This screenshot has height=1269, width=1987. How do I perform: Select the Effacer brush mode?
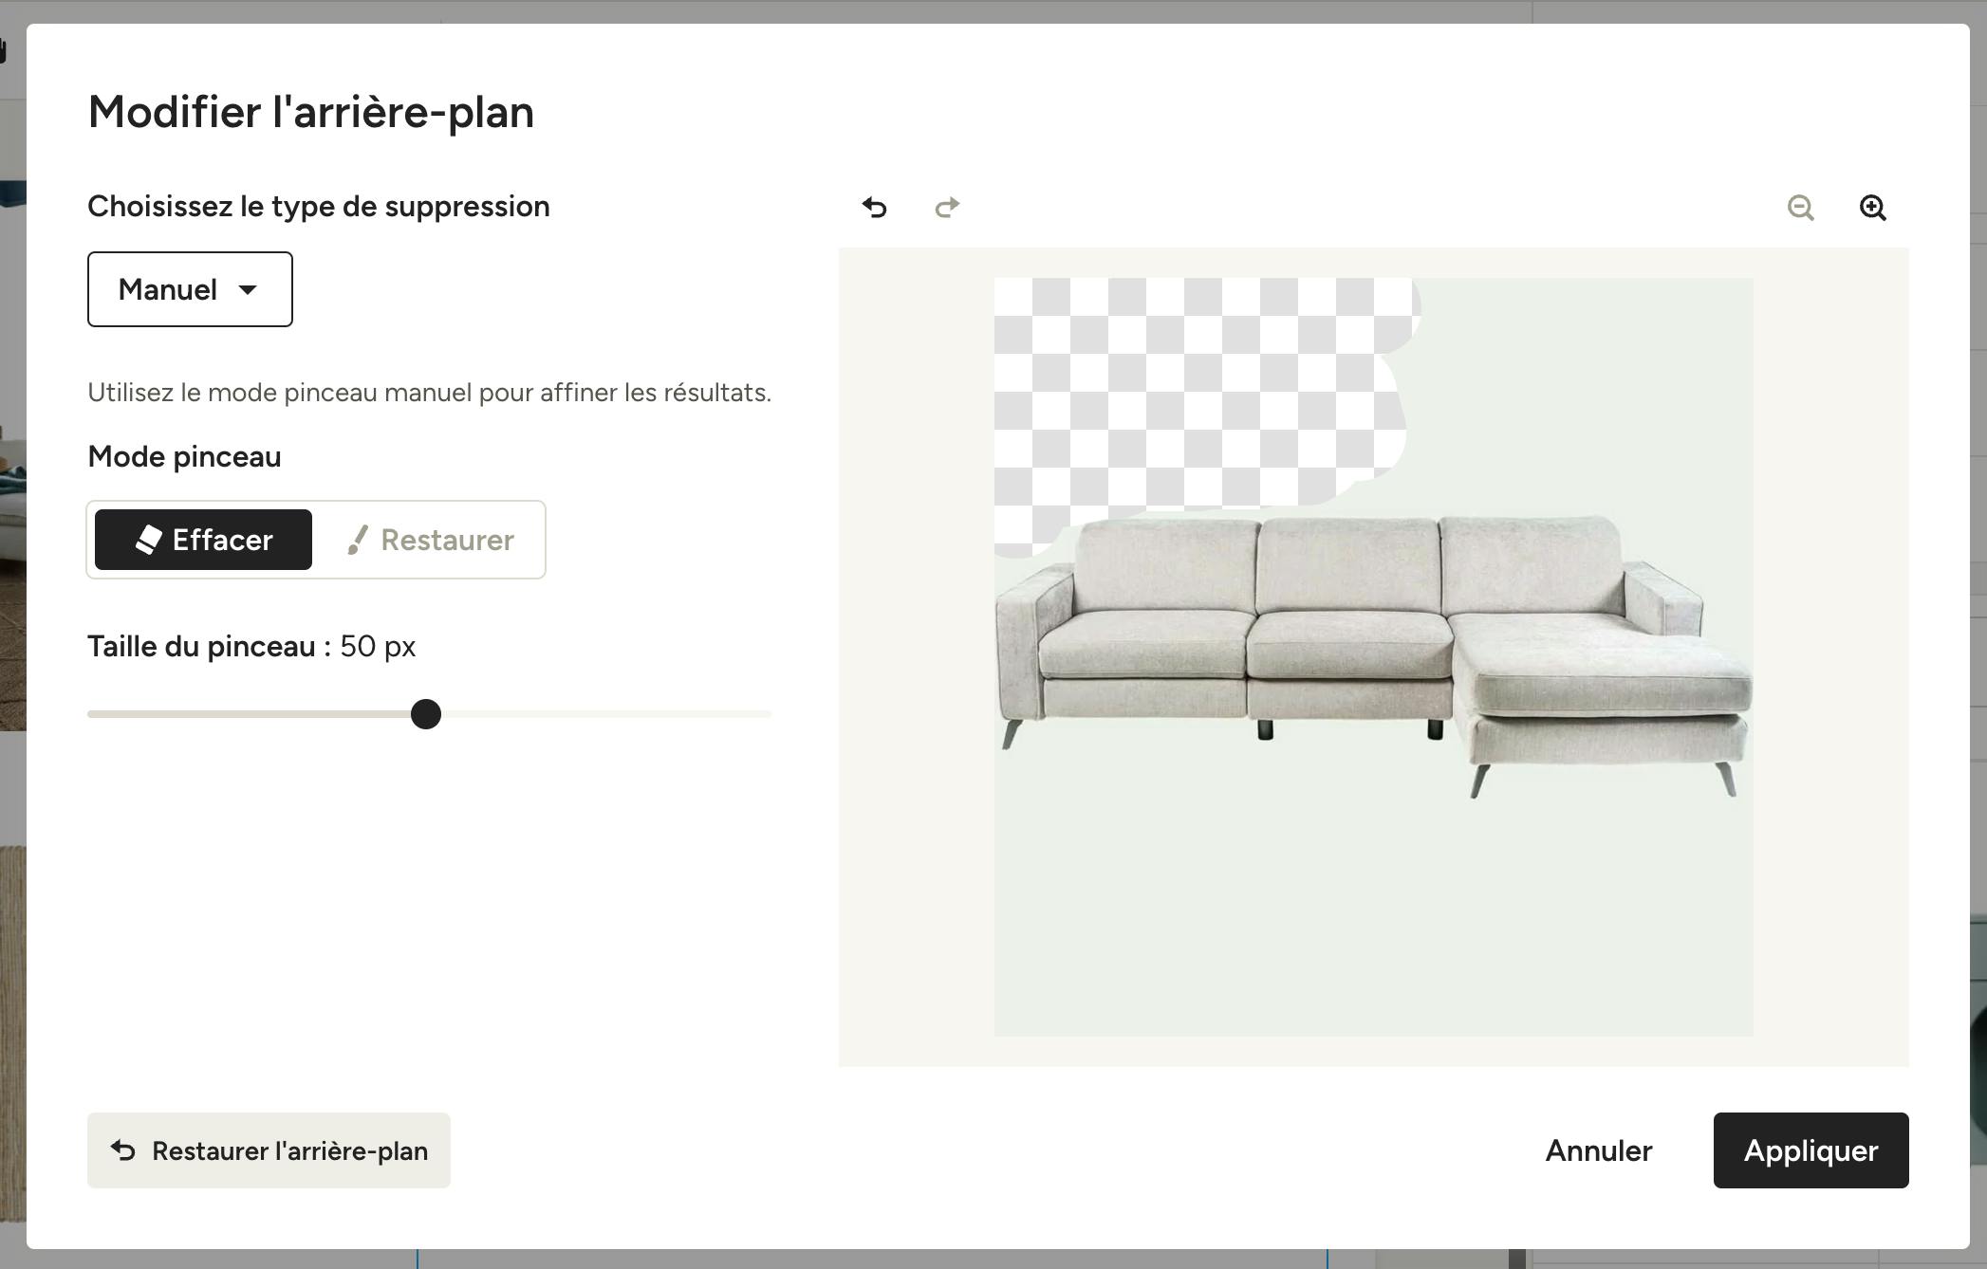coord(203,540)
